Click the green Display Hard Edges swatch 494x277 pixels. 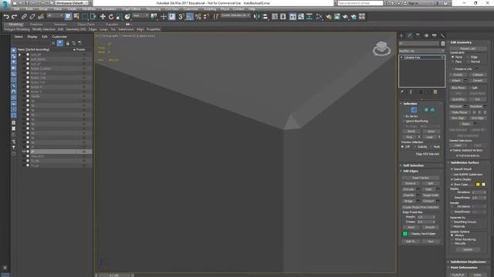[405, 234]
